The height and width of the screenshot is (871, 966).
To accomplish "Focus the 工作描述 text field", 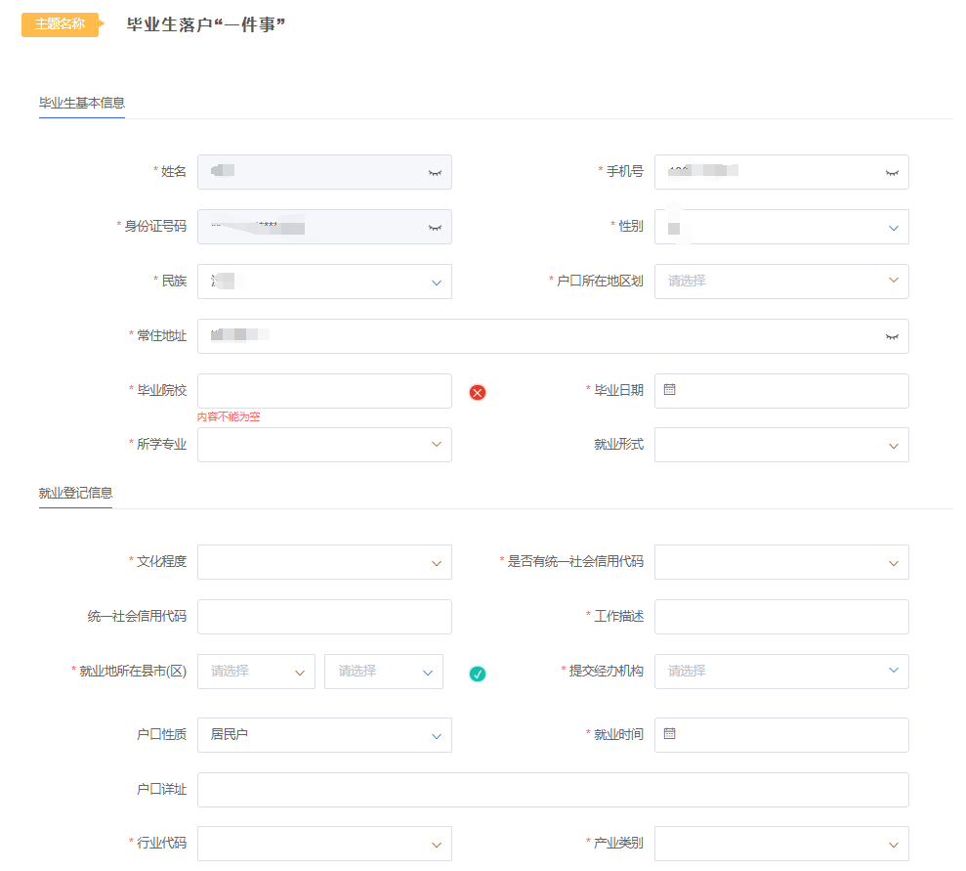I will coord(781,617).
